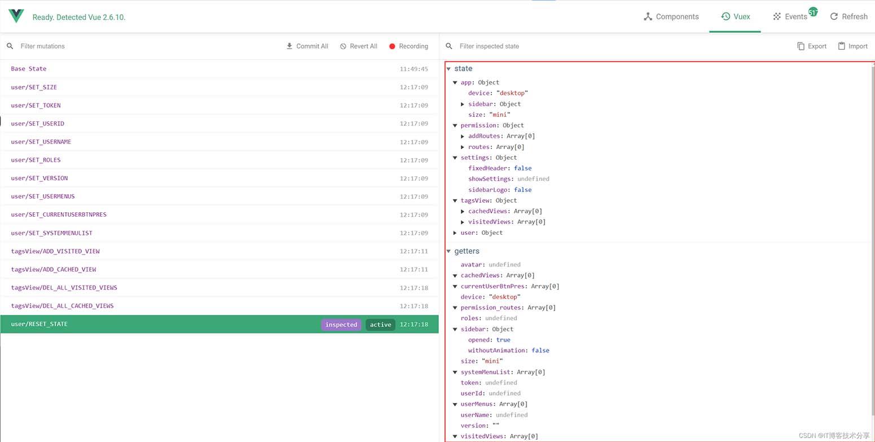This screenshot has width=875, height=442.
Task: Switch to the Components tab
Action: [x=671, y=17]
